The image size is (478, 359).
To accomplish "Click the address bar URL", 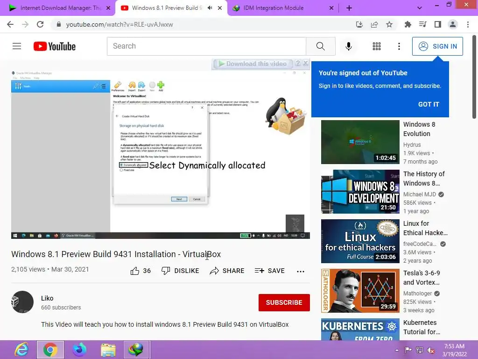I will point(119,24).
